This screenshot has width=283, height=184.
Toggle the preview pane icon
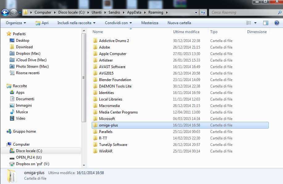click(266, 23)
